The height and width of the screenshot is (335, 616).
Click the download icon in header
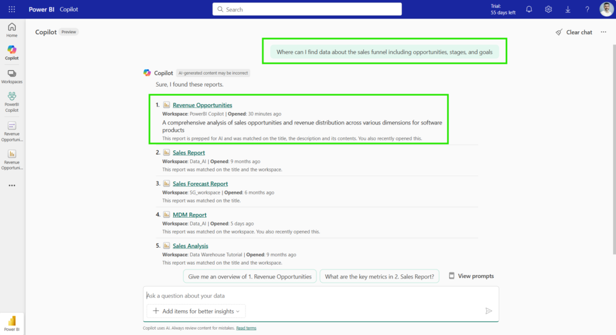pos(568,9)
